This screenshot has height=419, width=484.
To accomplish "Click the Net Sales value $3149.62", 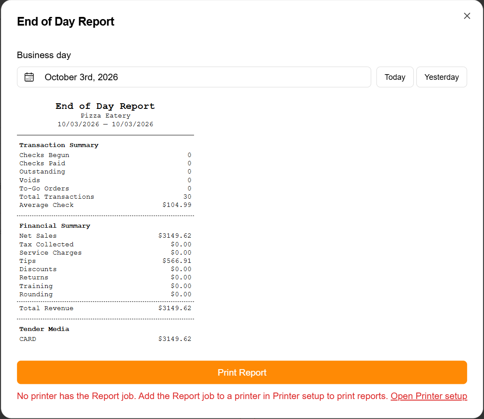I will 175,236.
